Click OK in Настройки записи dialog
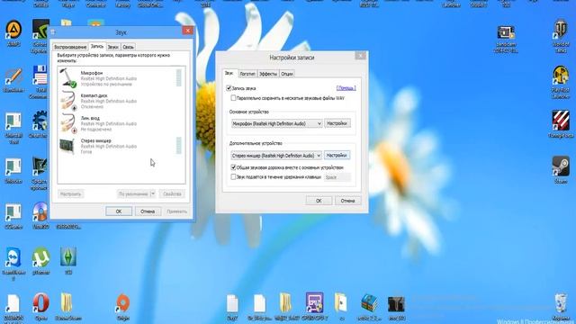The width and height of the screenshot is (576, 324). 319,201
